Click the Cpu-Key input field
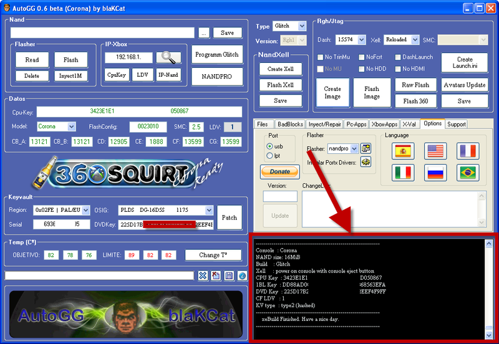This screenshot has height=344, width=499. tap(139, 112)
